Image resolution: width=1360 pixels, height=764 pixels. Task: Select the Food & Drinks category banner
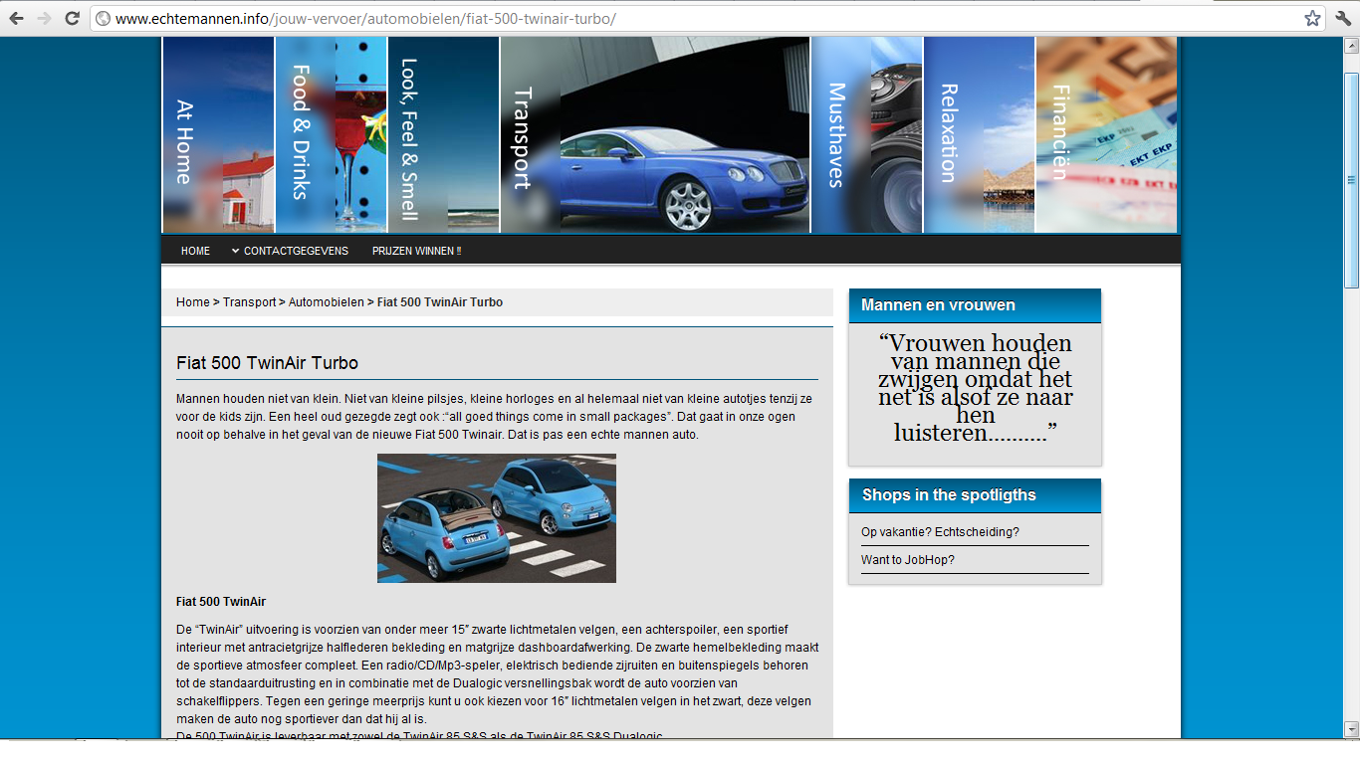pyautogui.click(x=331, y=135)
